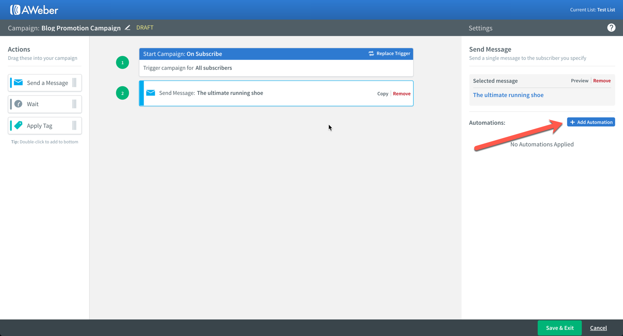The width and height of the screenshot is (623, 336).
Task: Click 'No Automations Applied' text
Action: pos(542,144)
